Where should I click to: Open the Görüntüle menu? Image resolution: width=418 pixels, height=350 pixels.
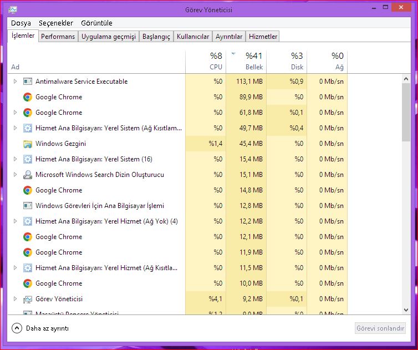point(97,23)
